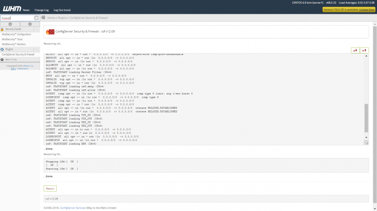
Task: Select Log Out (root)
Action: (x=62, y=10)
